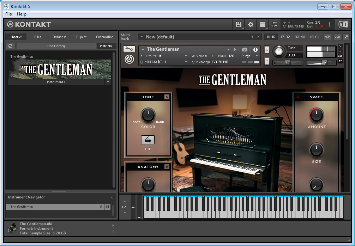
Task: Load next instrument with right arrow
Action: coord(235,49)
